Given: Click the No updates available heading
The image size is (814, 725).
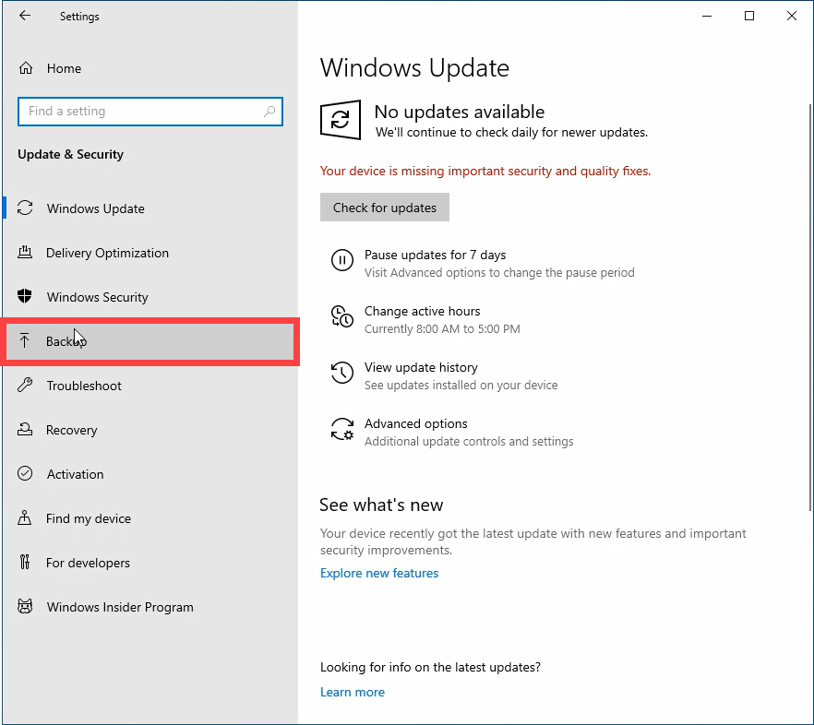Looking at the screenshot, I should (x=460, y=112).
